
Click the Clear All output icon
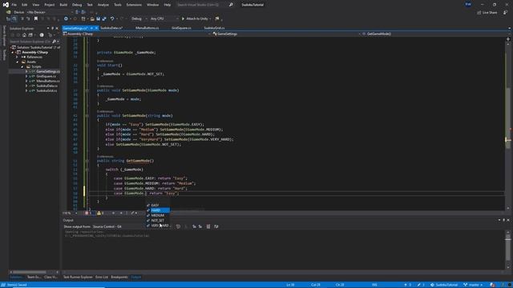208,226
